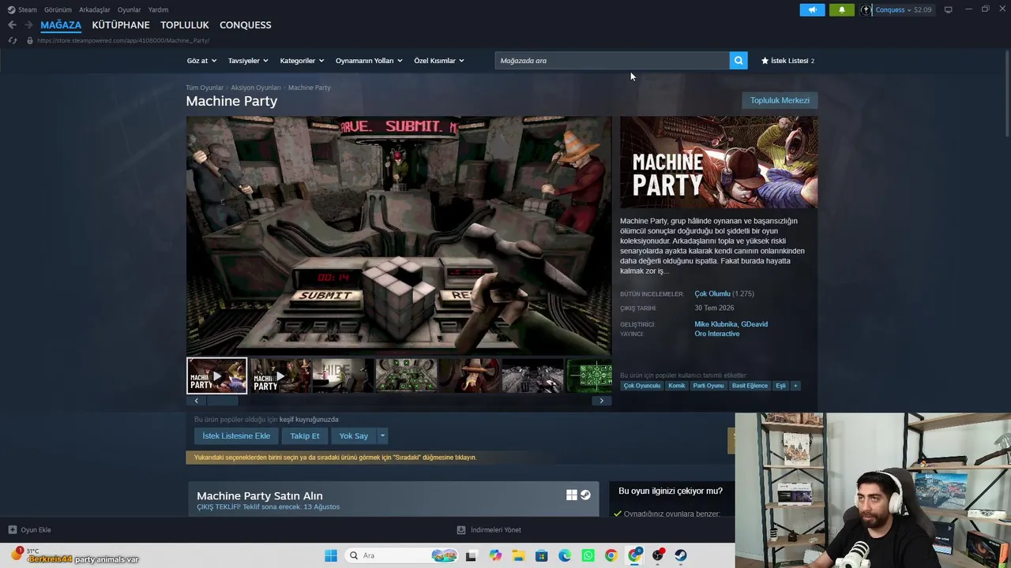Select the MAĞAZA tab

click(x=61, y=25)
